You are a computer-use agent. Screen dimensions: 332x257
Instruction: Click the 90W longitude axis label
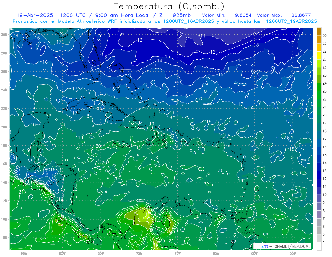(24, 253)
